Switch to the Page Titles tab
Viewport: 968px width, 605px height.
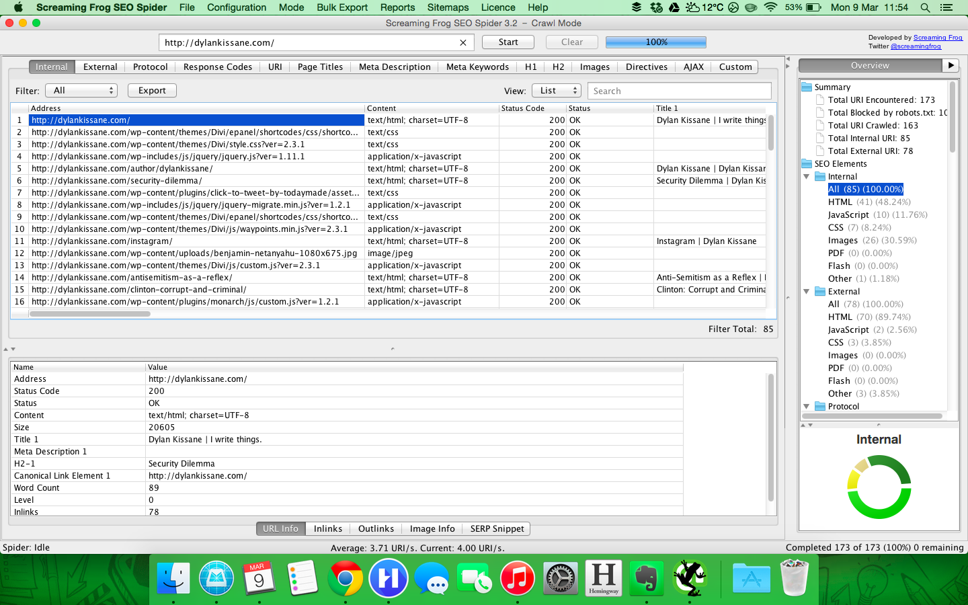(x=320, y=67)
